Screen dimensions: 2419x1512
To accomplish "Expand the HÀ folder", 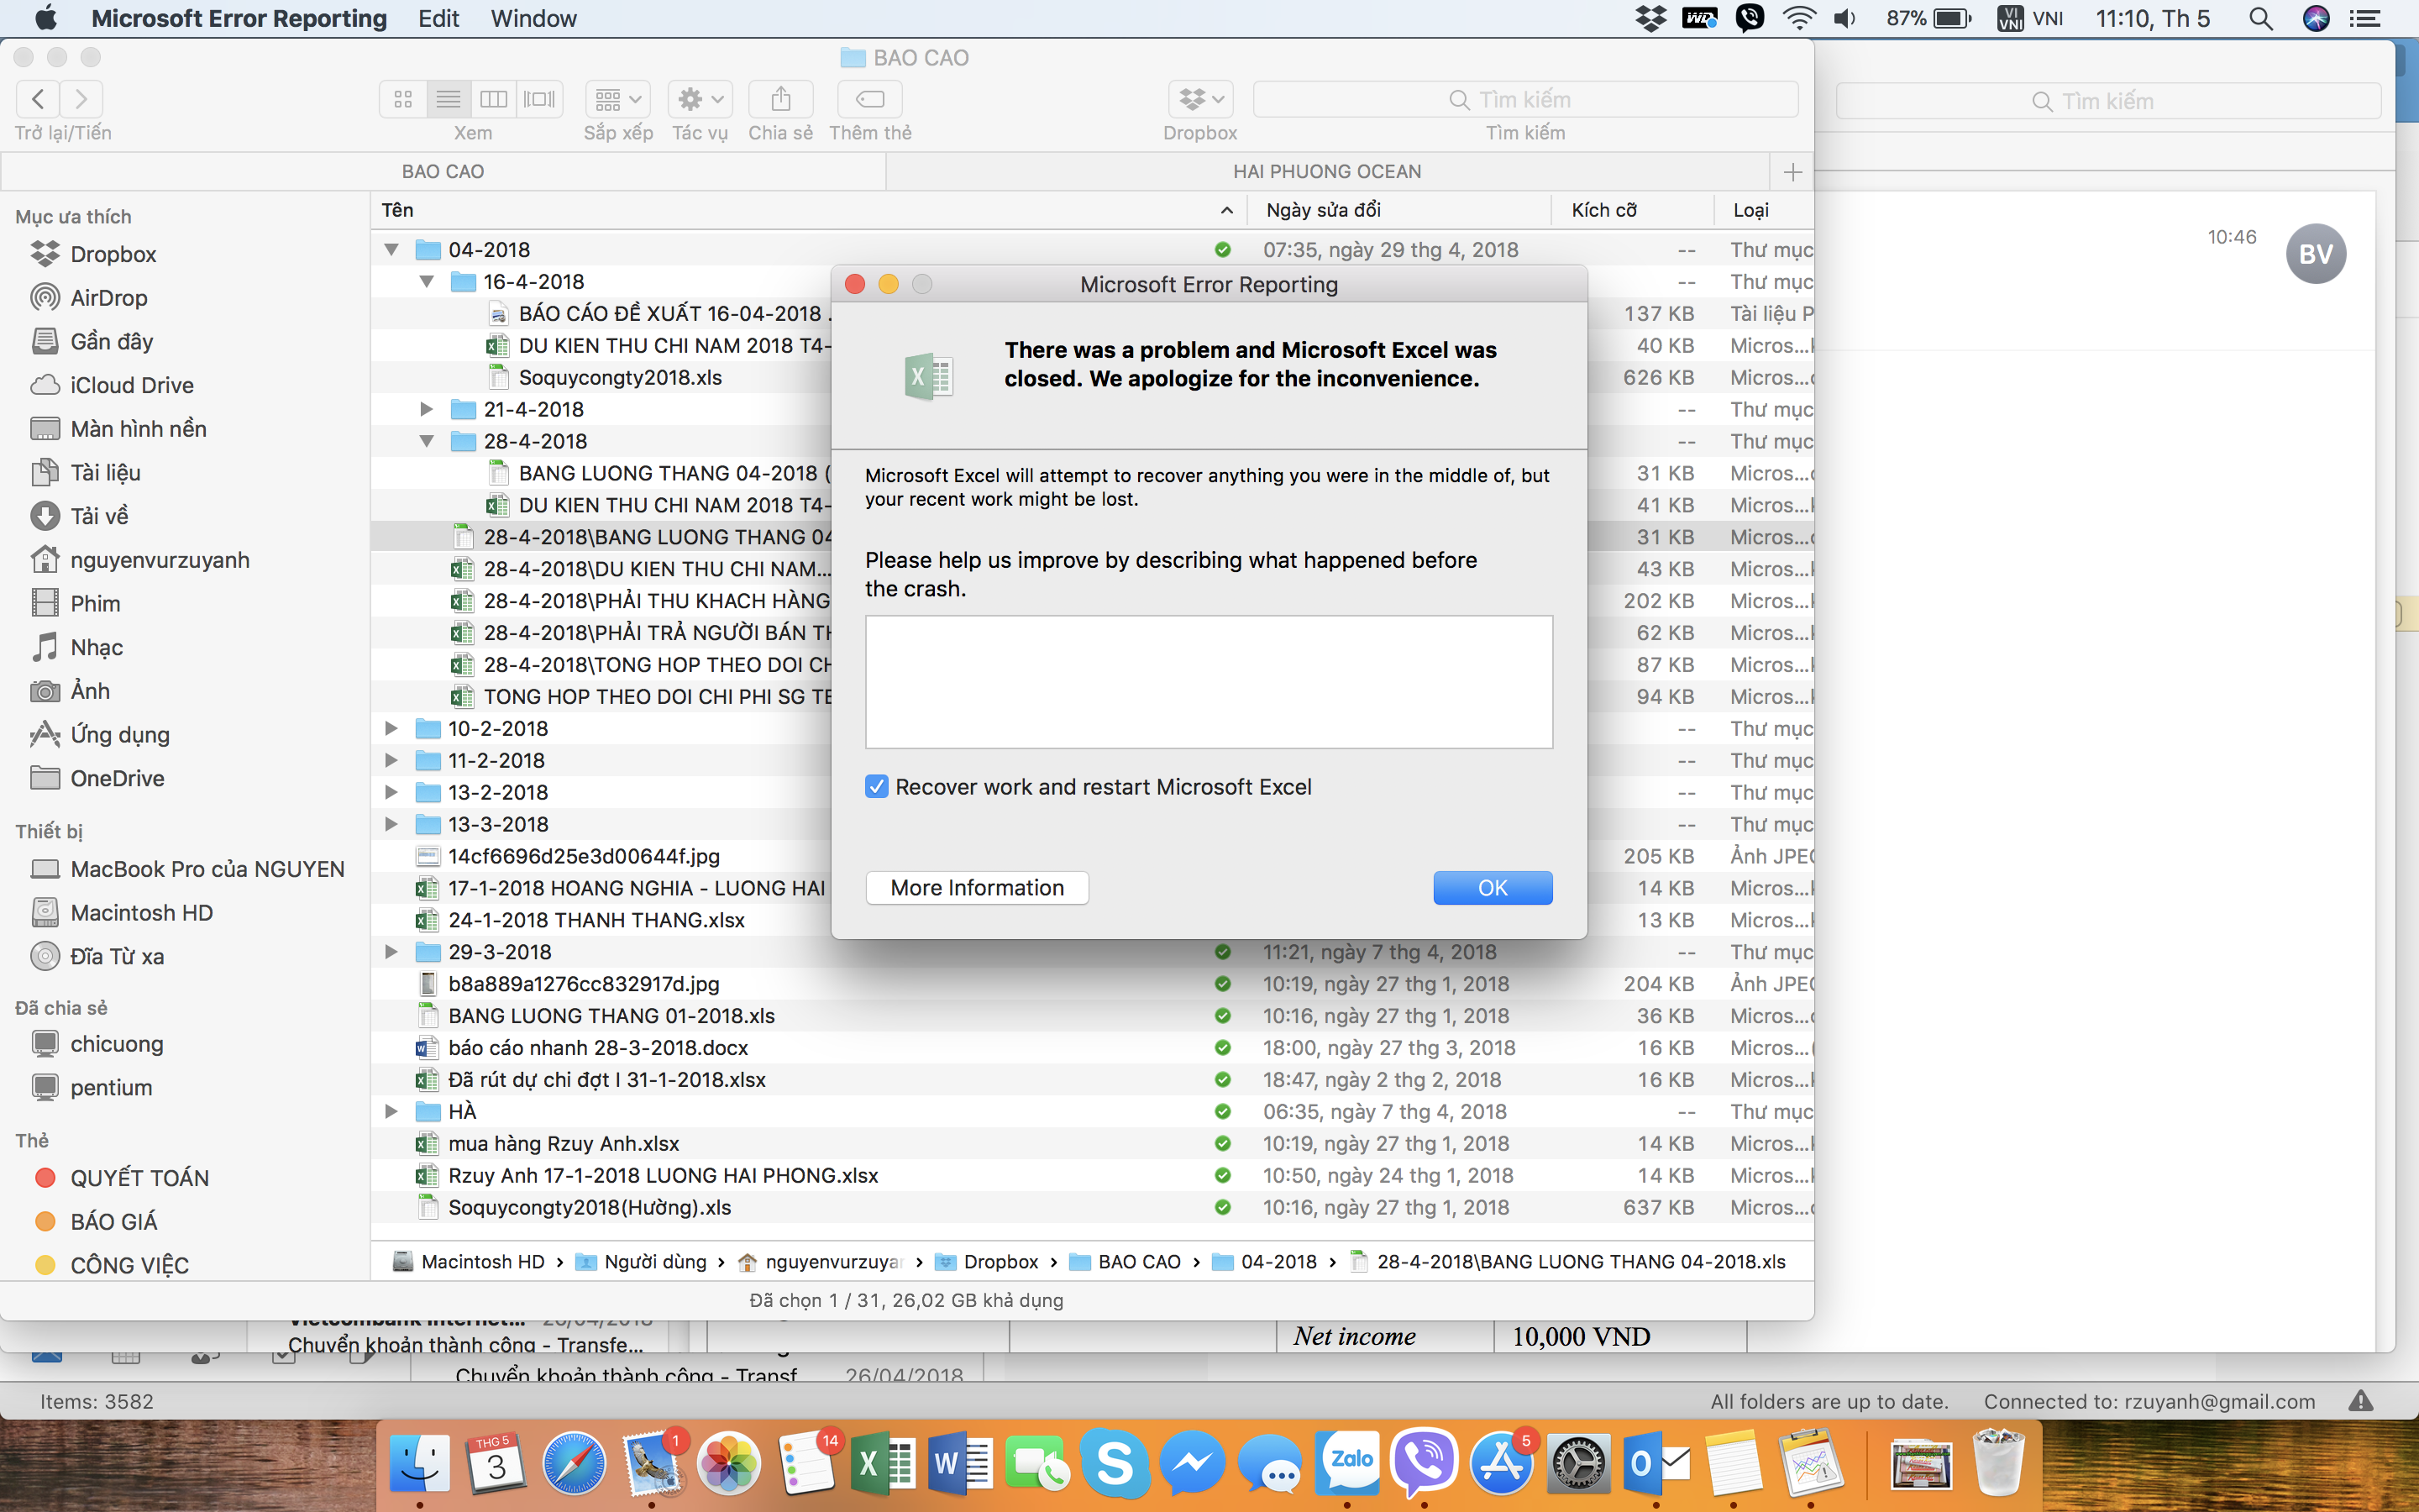I will (x=392, y=1112).
